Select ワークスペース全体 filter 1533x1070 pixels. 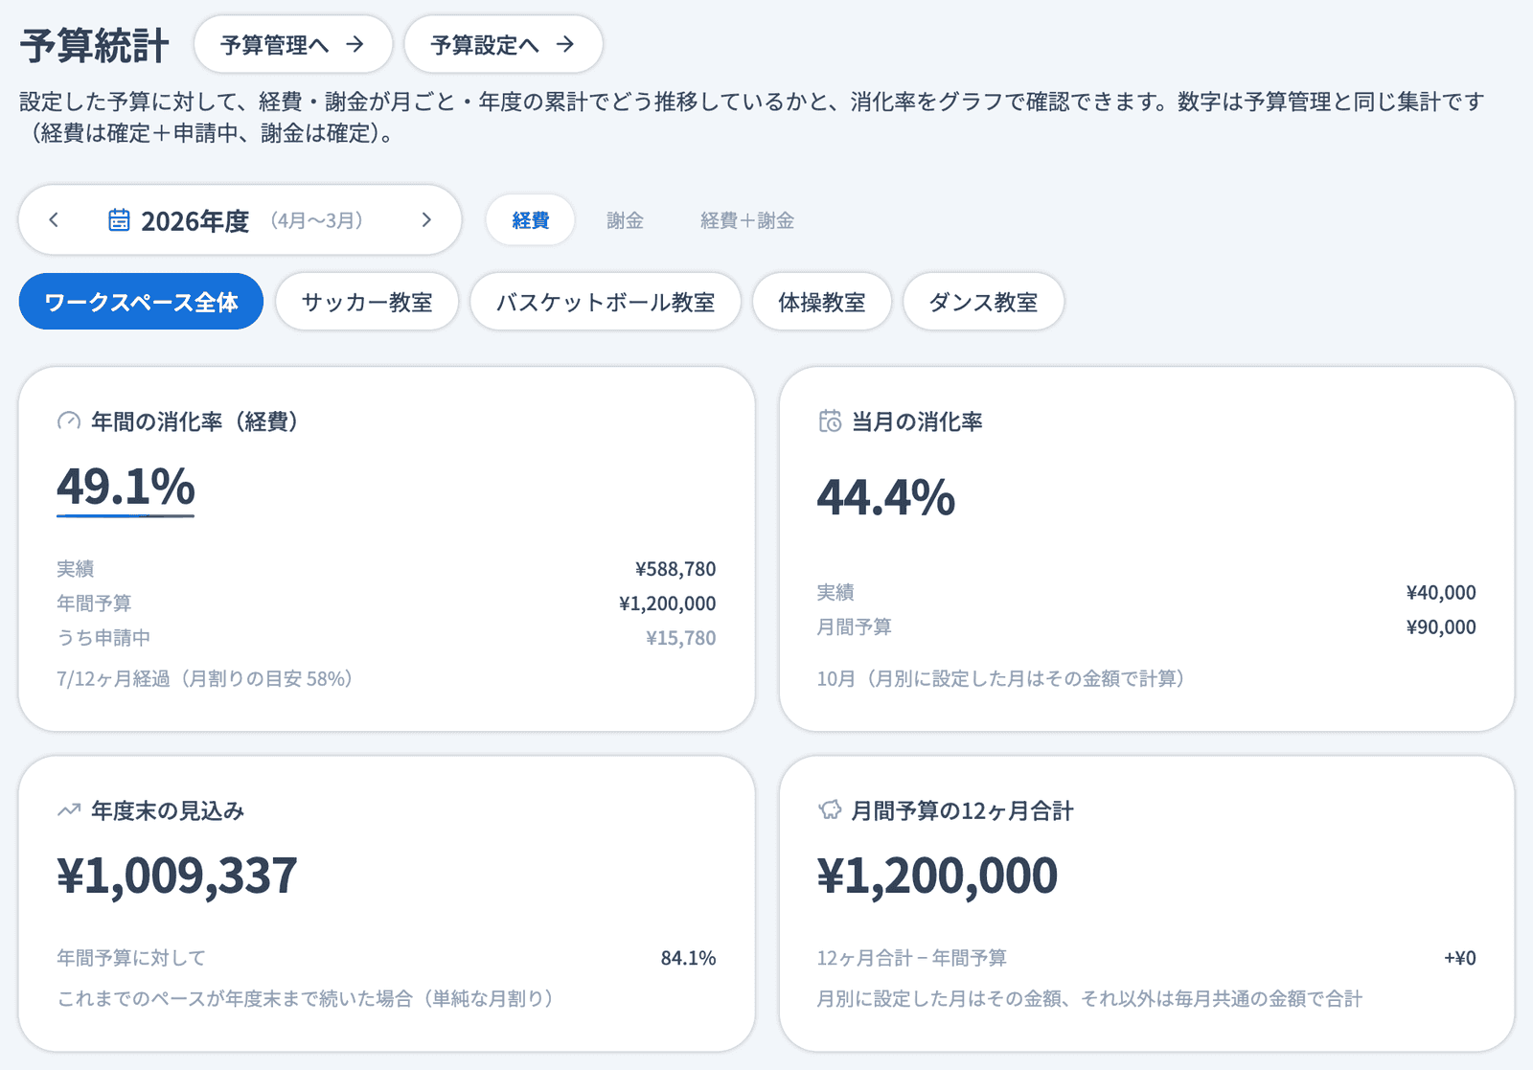click(141, 302)
